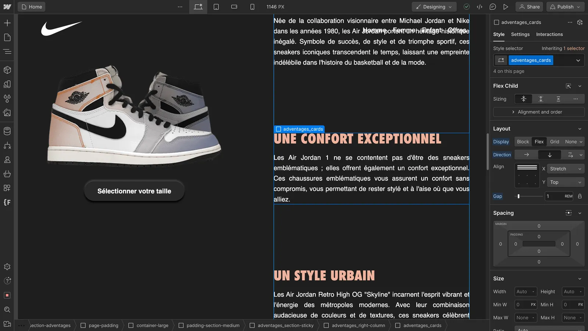The height and width of the screenshot is (331, 588).
Task: Open the CMS collections database icon
Action: (7, 131)
